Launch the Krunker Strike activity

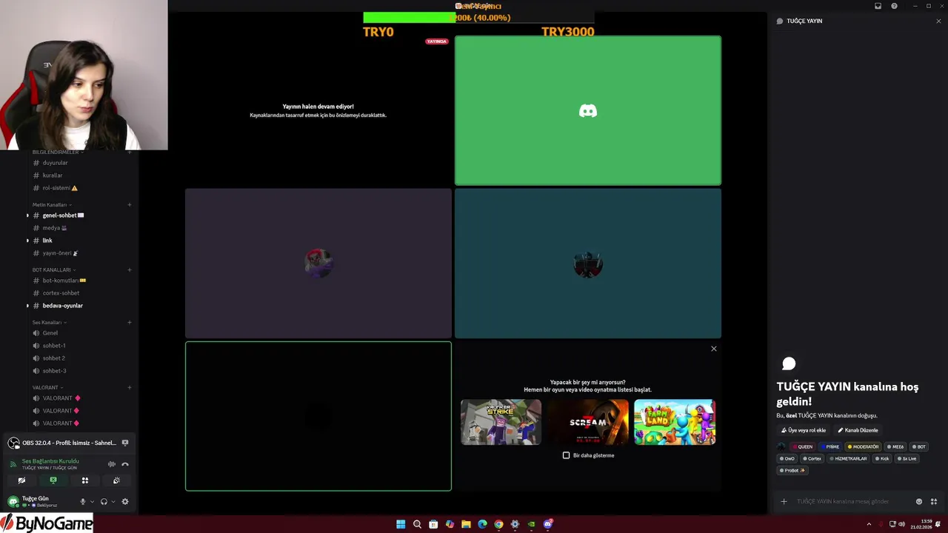[501, 422]
